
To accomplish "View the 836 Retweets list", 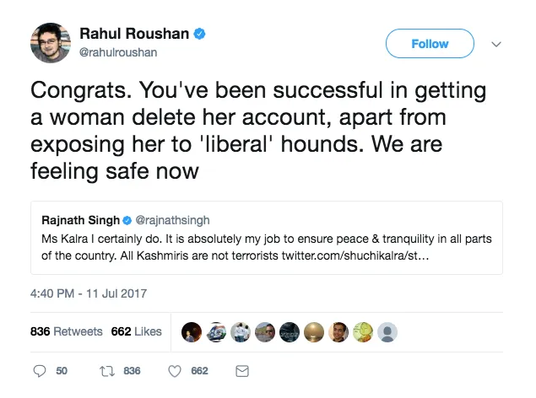I will coord(67,331).
